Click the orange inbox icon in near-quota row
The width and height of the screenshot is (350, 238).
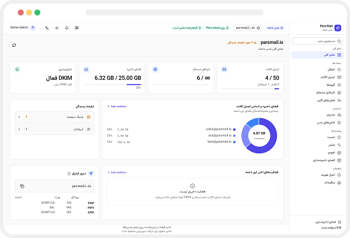coord(88,117)
